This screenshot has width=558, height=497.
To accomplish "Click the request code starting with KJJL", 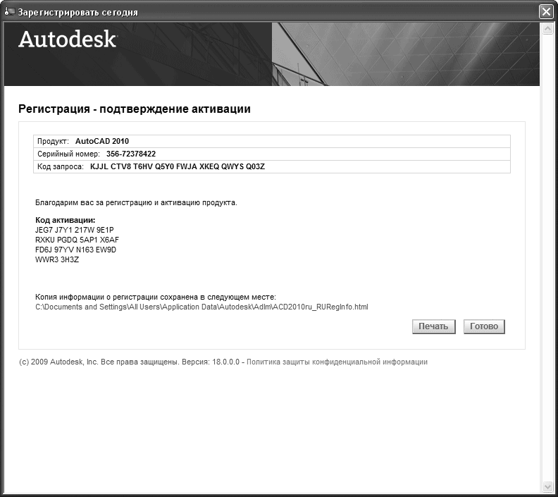I will click(x=178, y=166).
